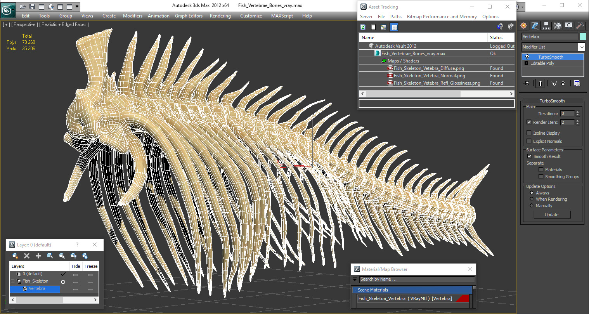Click Select Highlighted Objects and Layers icon
The width and height of the screenshot is (589, 314).
pyautogui.click(x=50, y=255)
